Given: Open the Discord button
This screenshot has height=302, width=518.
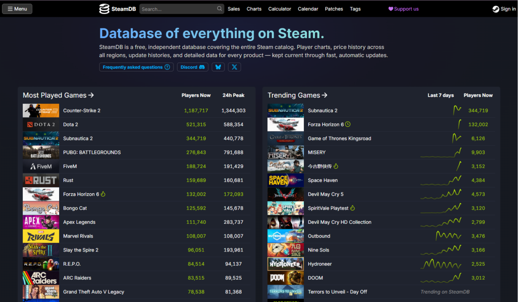Looking at the screenshot, I should point(193,67).
